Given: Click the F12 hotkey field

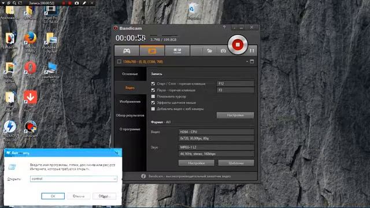Looking at the screenshot, I should [x=235, y=83].
